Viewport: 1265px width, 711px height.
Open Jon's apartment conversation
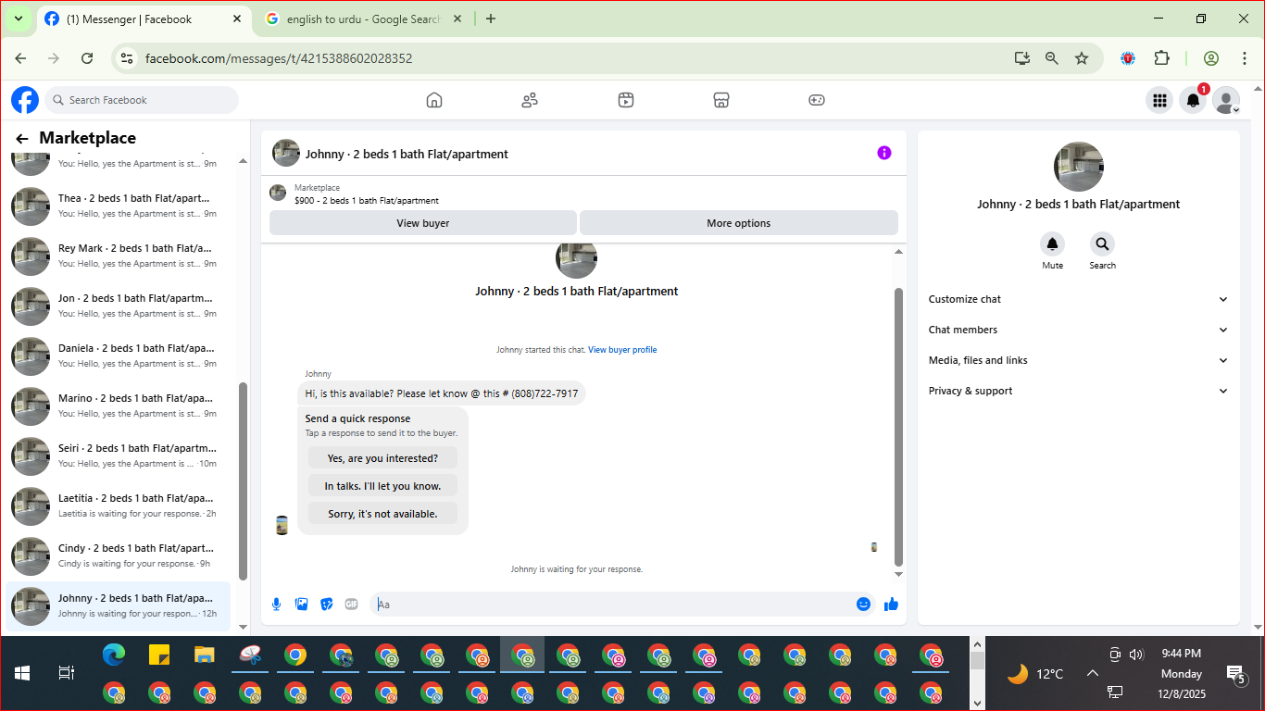click(119, 306)
